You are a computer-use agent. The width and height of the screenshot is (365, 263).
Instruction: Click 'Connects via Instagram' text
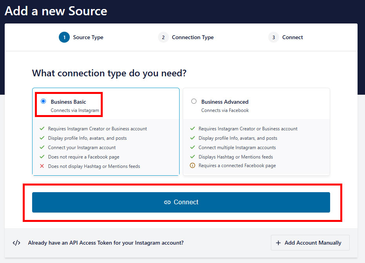tap(75, 110)
